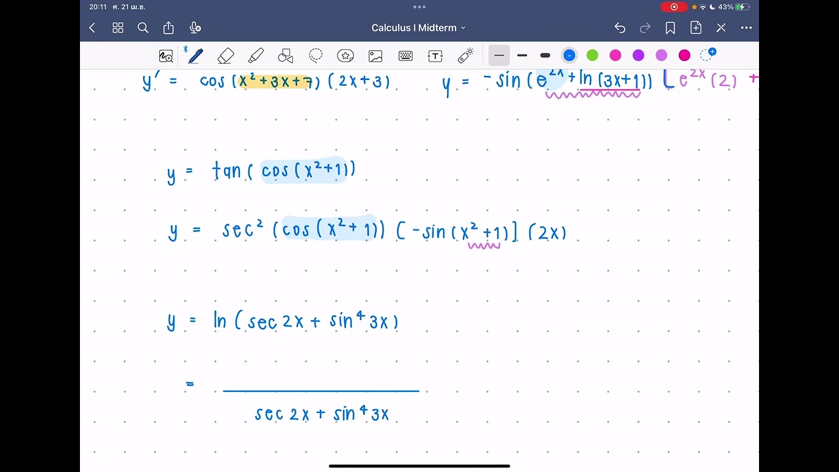Select the Pen tool
Viewport: 839px width, 472px height.
tap(195, 56)
